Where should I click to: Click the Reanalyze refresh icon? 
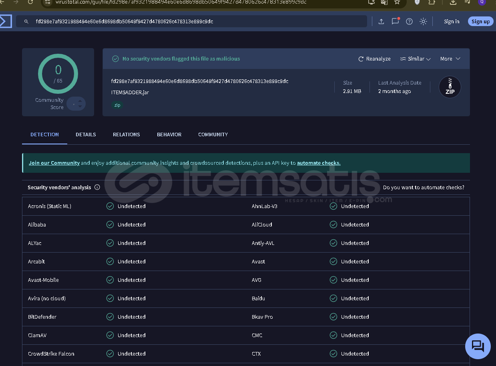(x=361, y=59)
